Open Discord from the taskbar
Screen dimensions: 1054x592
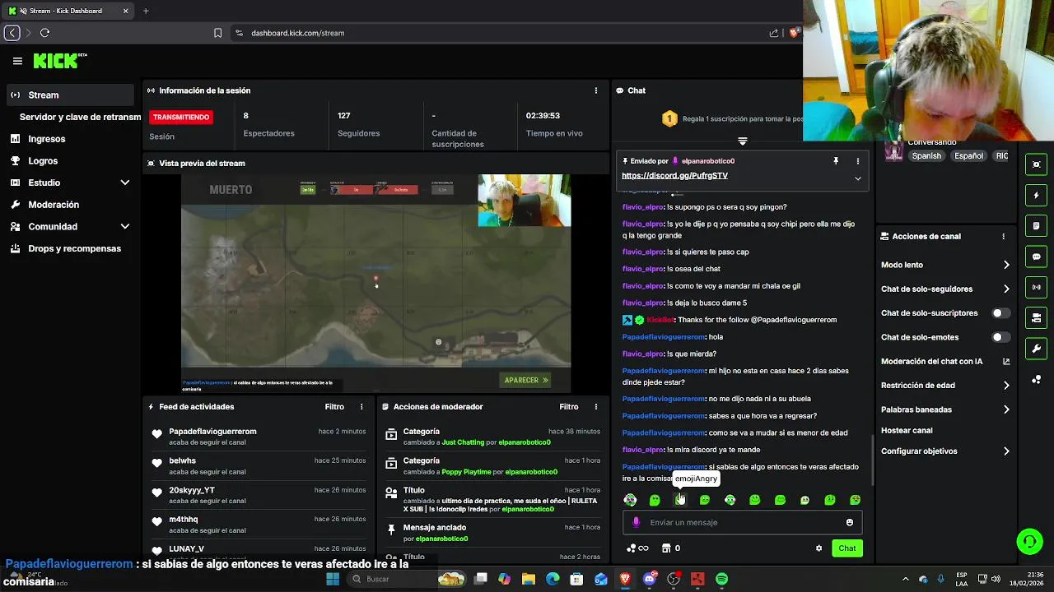coord(650,579)
